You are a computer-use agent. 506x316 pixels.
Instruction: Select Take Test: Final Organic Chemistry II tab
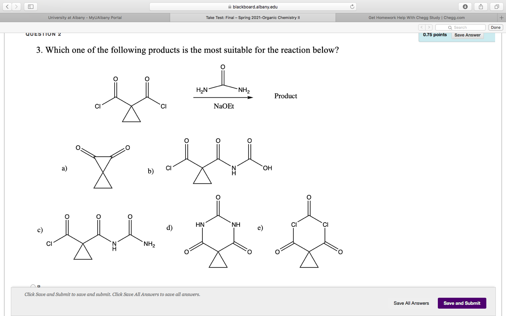(253, 18)
